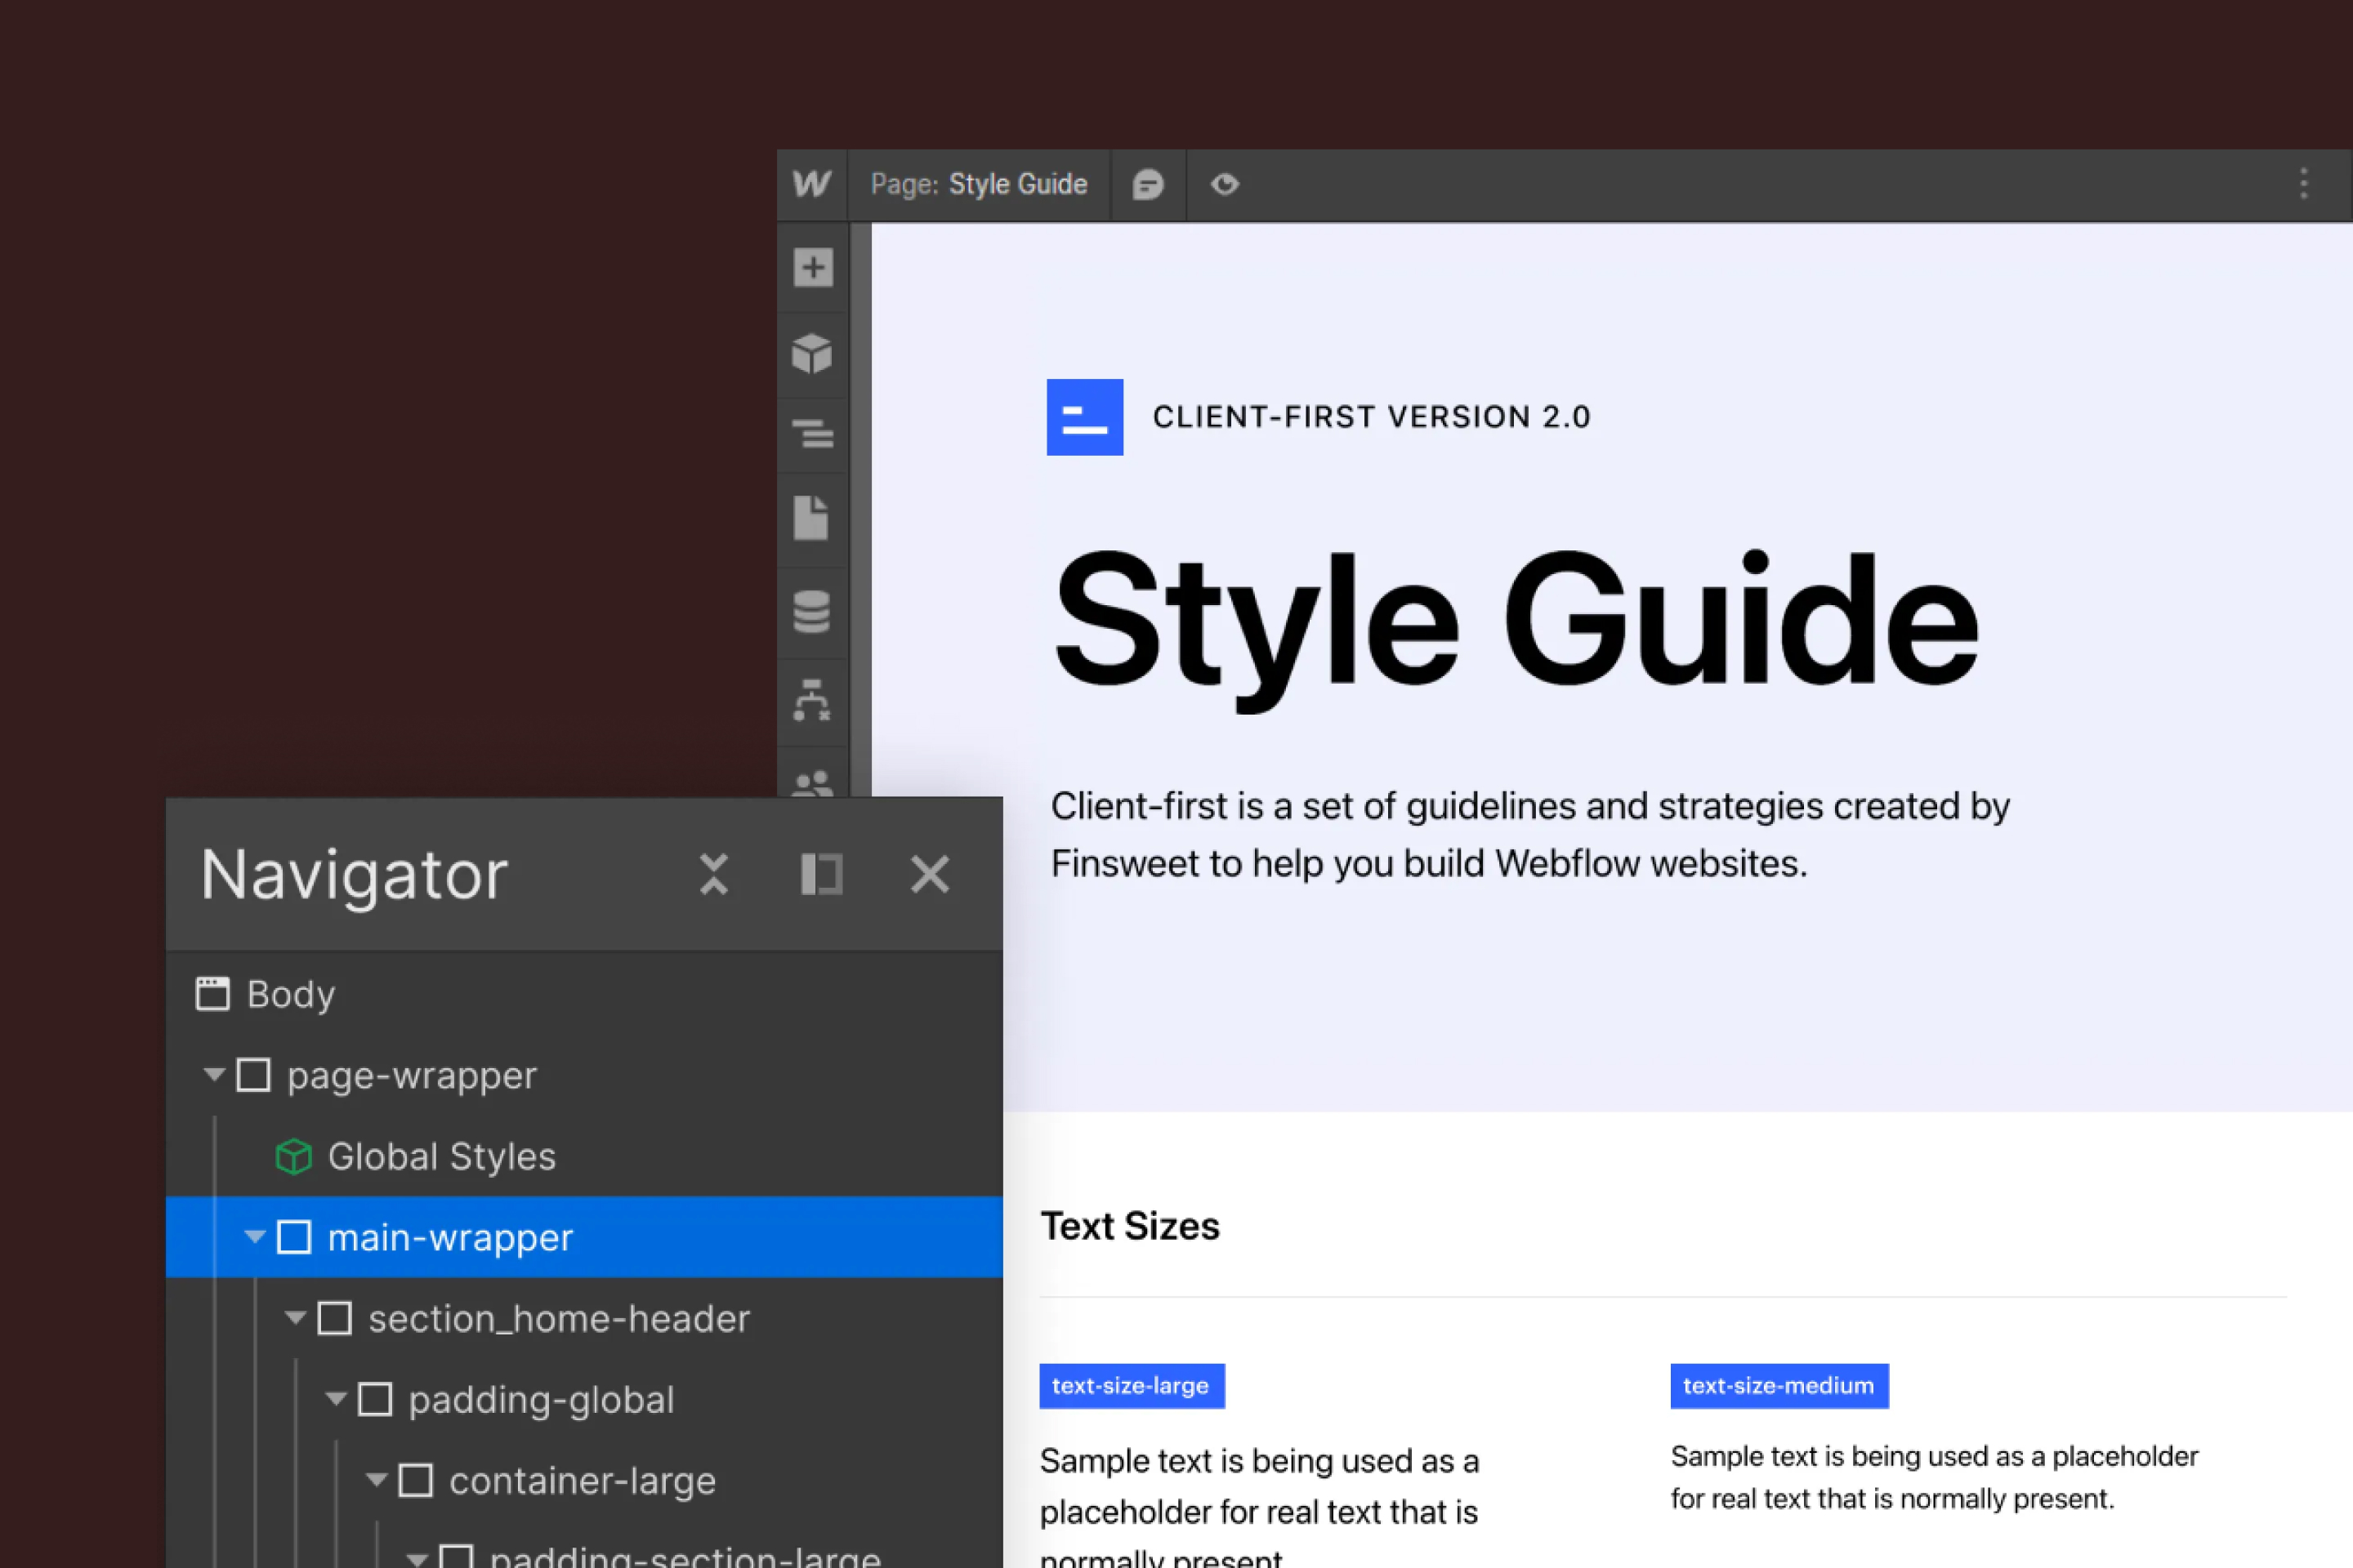Click the container-large square element icon
2353x1568 pixels.
coord(415,1480)
